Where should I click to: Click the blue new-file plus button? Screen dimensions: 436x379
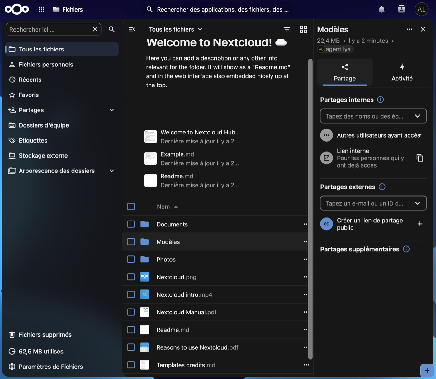(x=427, y=371)
